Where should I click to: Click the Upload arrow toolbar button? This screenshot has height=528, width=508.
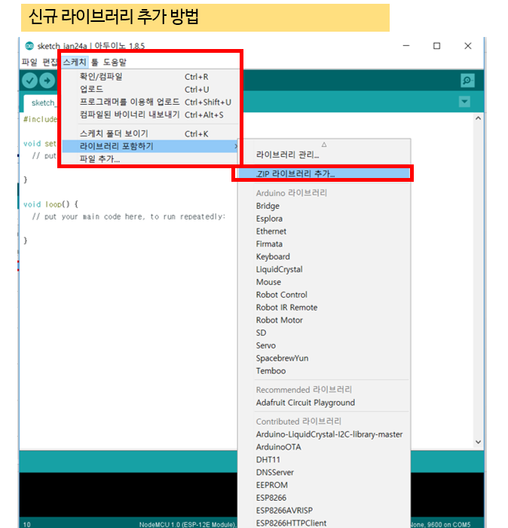pos(47,81)
